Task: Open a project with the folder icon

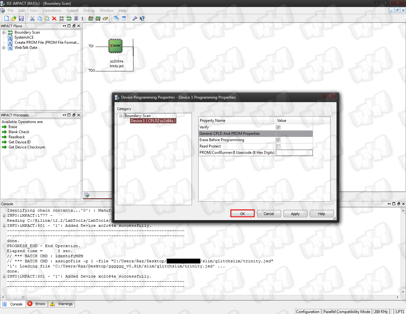Action: pyautogui.click(x=14, y=18)
